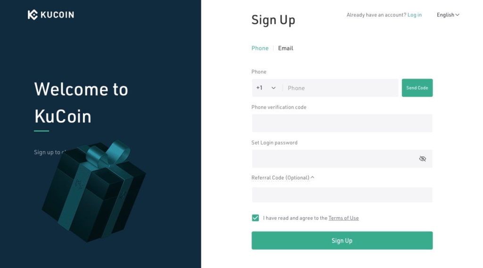Switch to the Email signup tab
This screenshot has height=268, width=483.
(x=285, y=48)
